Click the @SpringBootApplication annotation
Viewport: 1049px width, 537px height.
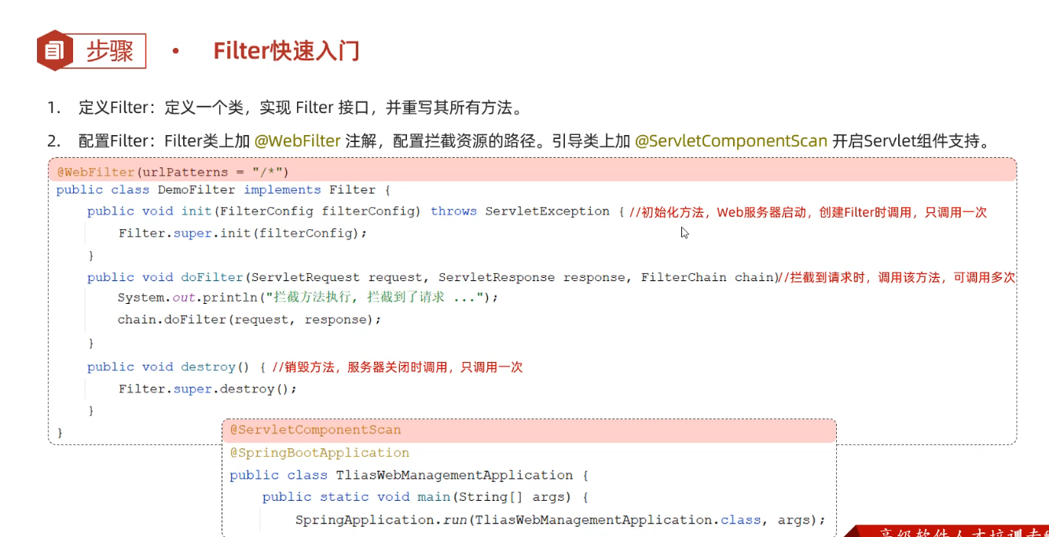pyautogui.click(x=319, y=453)
